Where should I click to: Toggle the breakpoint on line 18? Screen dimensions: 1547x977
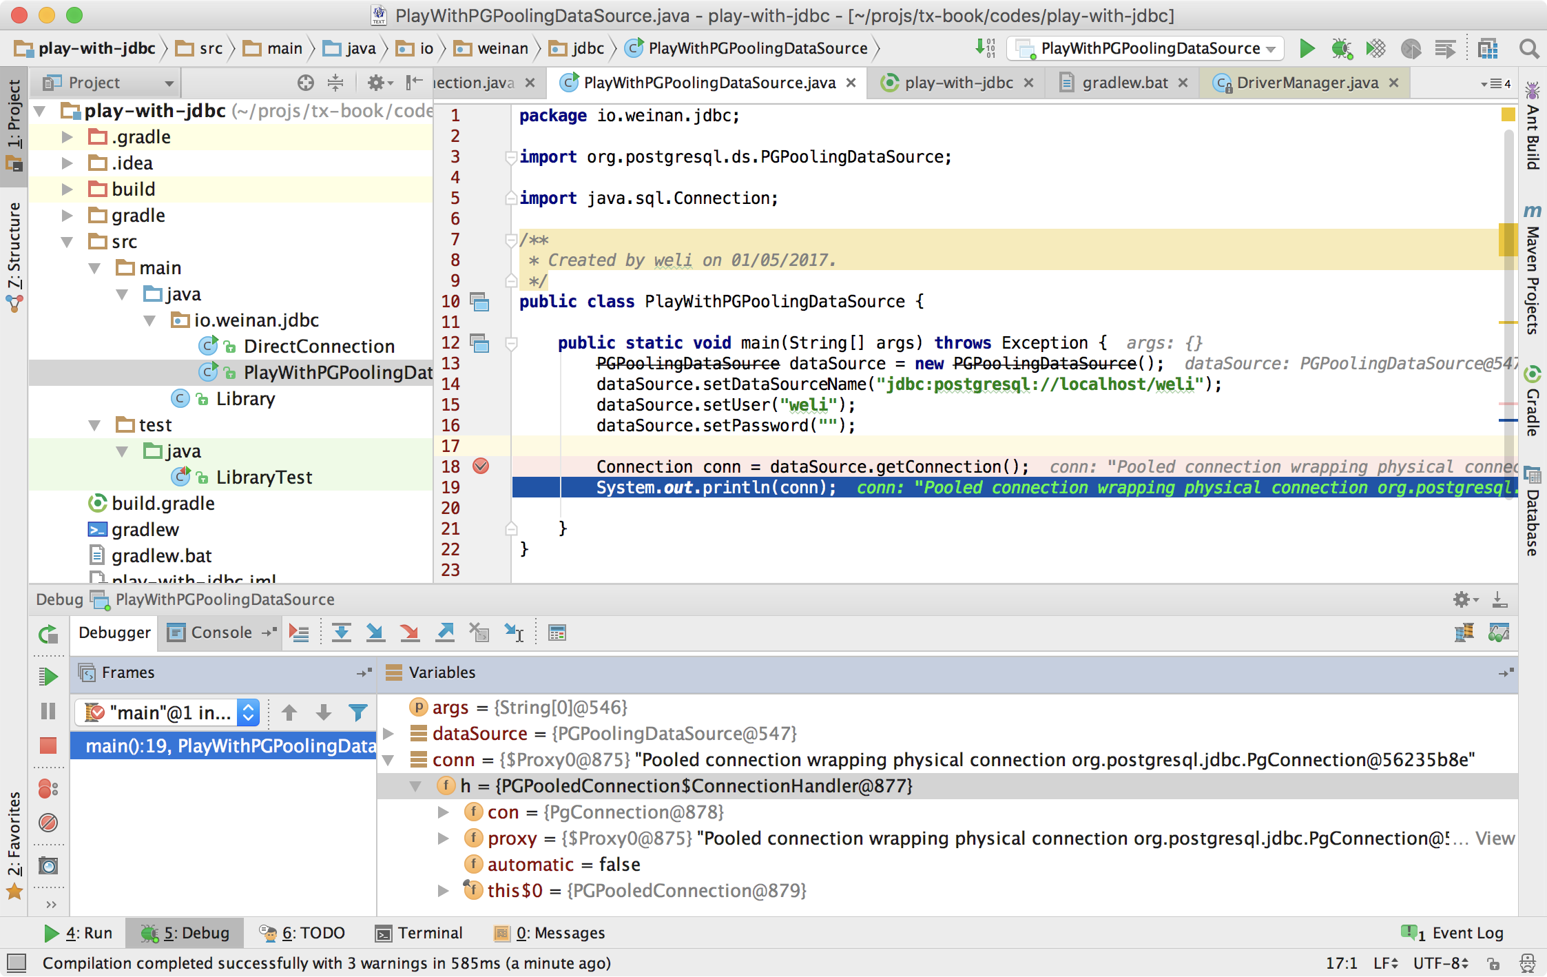481,466
